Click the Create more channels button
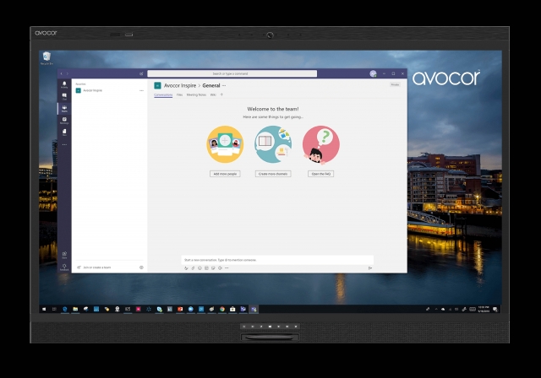The height and width of the screenshot is (378, 541). (273, 173)
